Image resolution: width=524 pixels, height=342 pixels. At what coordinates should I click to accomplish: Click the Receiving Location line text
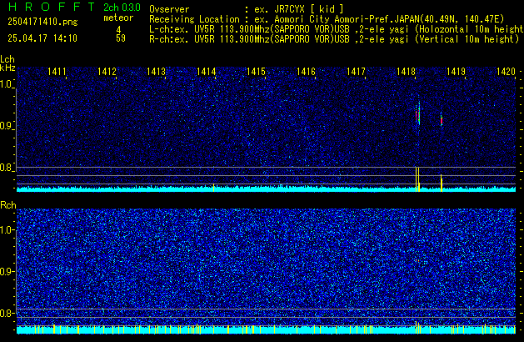click(327, 19)
